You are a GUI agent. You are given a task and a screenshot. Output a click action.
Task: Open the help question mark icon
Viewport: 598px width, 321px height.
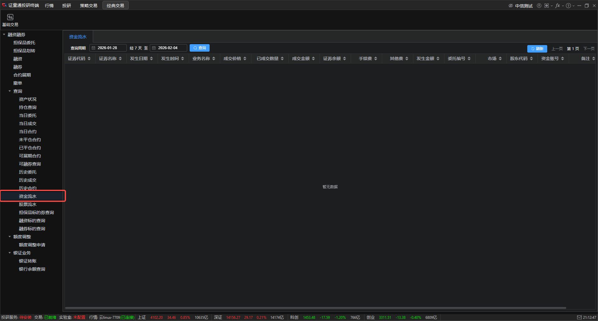568,6
